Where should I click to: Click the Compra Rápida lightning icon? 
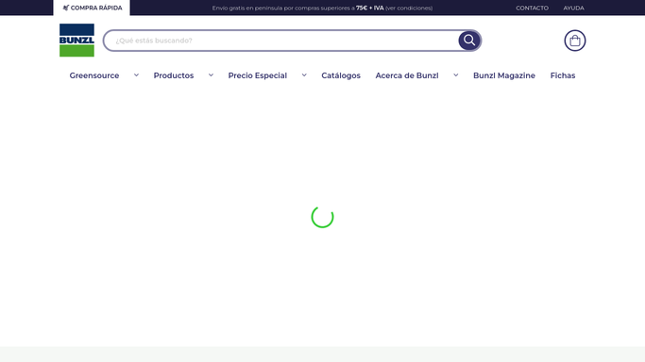(65, 8)
